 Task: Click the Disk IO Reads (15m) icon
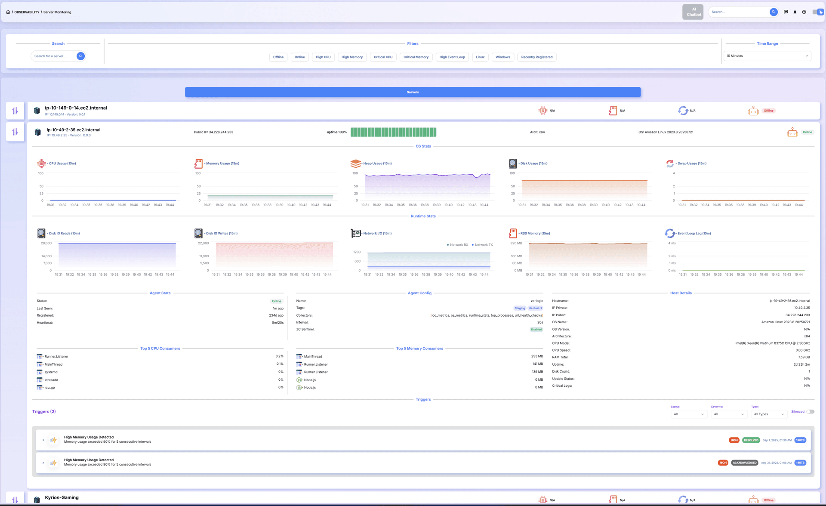[x=41, y=233]
